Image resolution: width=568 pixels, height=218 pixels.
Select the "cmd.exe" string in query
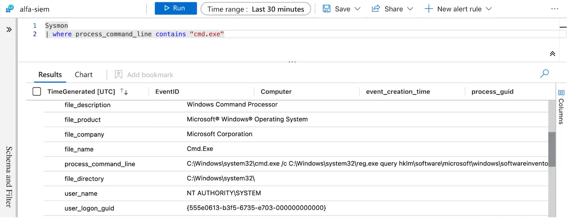point(207,34)
